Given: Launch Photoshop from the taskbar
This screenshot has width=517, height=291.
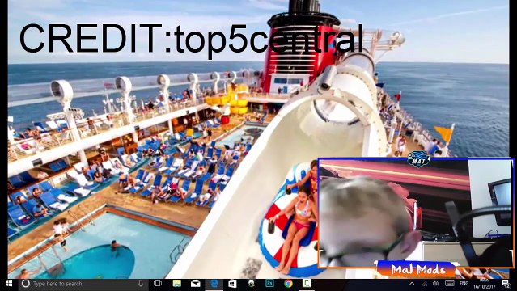Looking at the screenshot, I should [269, 284].
